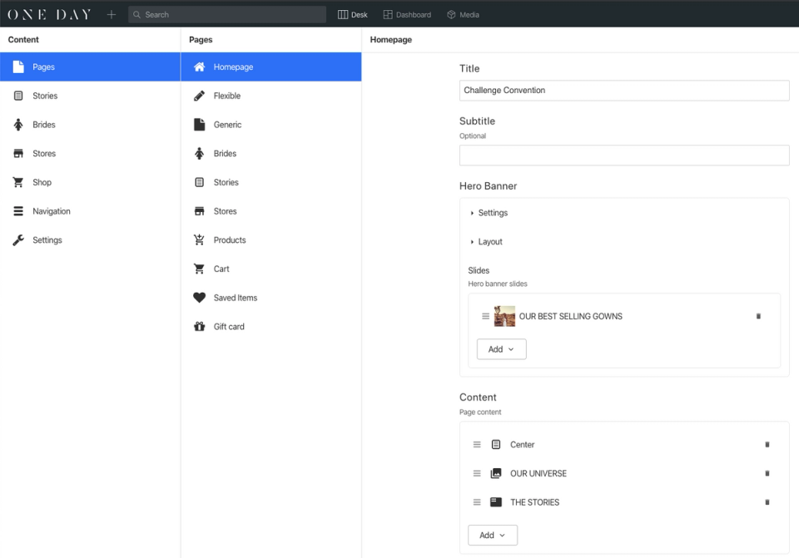
Task: Click the Homepage house icon
Action: 199,67
